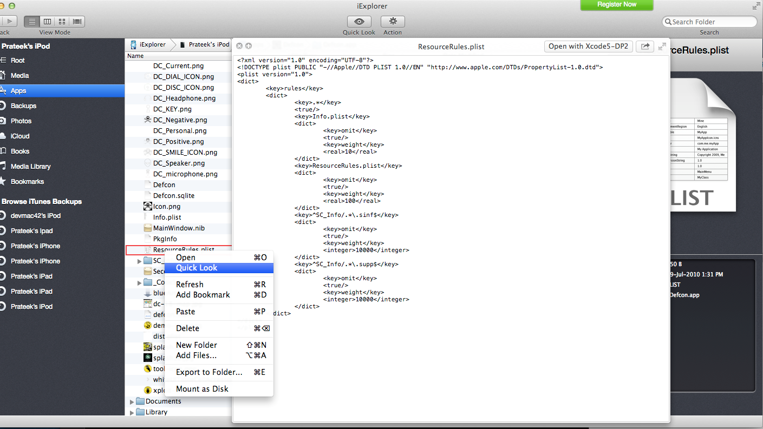Image resolution: width=763 pixels, height=429 pixels.
Task: Switch to cover flow view mode
Action: tap(77, 22)
